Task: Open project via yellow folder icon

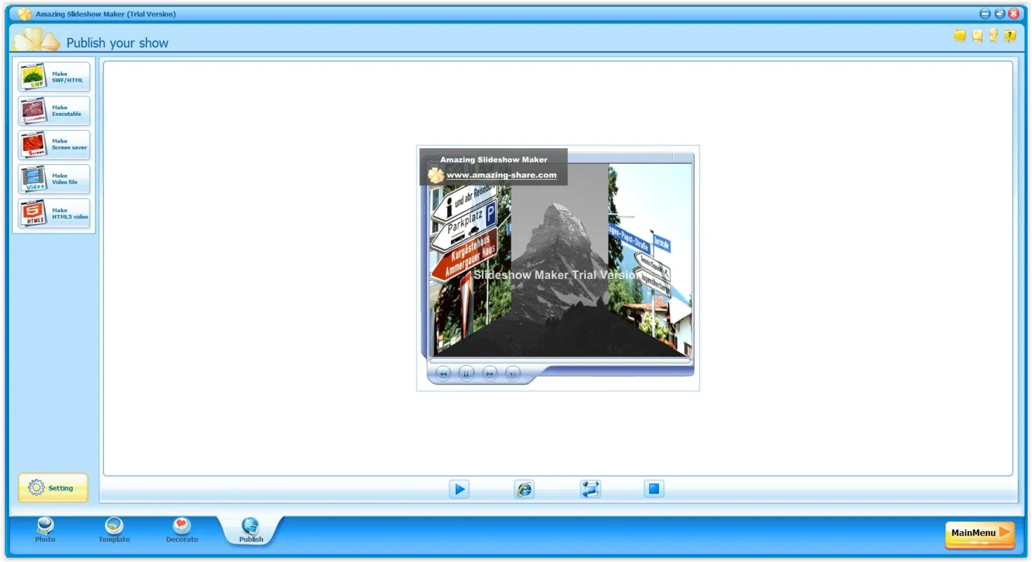Action: pyautogui.click(x=960, y=35)
